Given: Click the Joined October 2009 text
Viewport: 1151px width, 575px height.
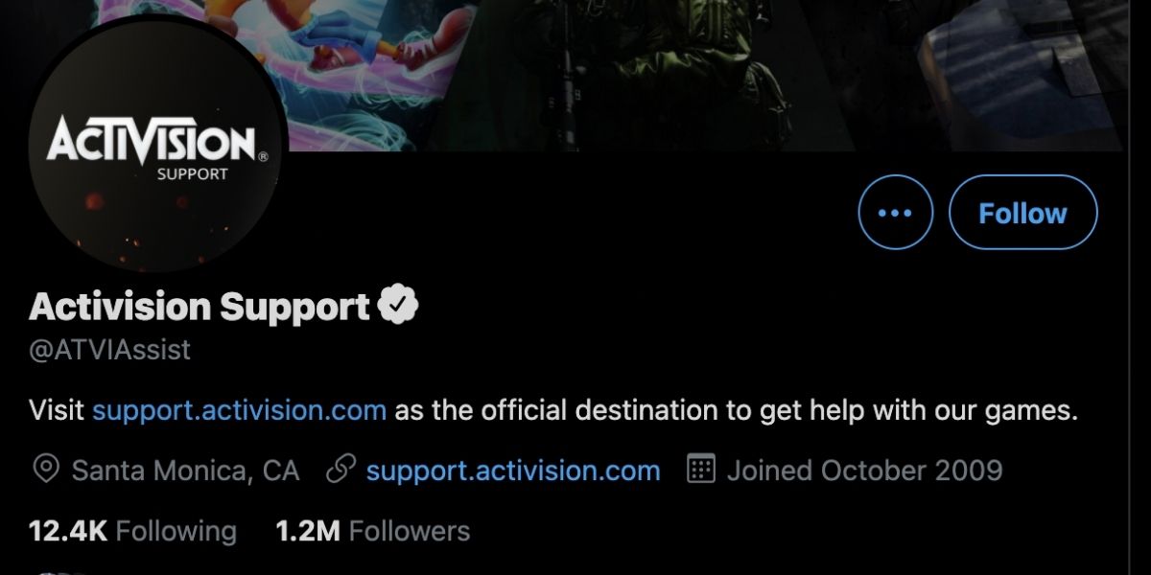Looking at the screenshot, I should pyautogui.click(x=864, y=471).
